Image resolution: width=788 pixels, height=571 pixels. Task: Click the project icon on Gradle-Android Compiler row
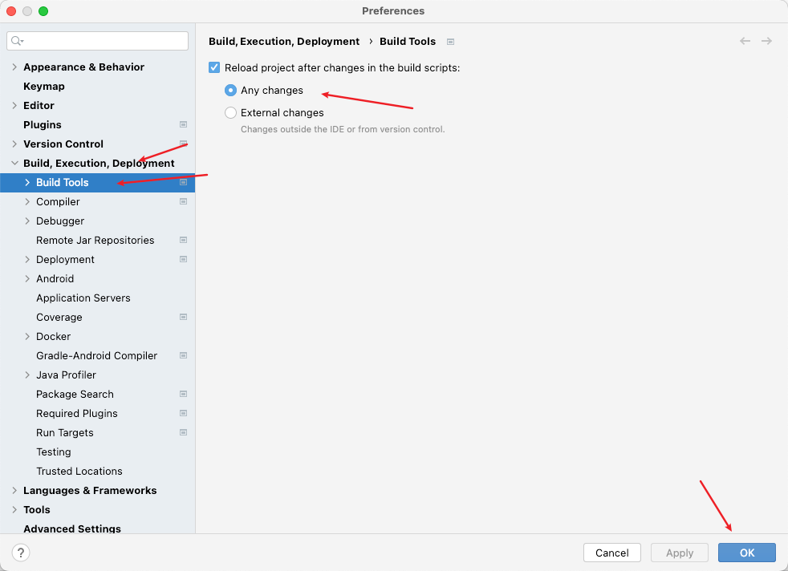click(184, 355)
